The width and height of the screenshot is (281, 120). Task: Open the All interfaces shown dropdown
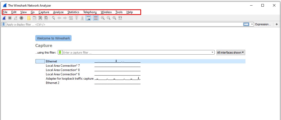[x=231, y=53]
